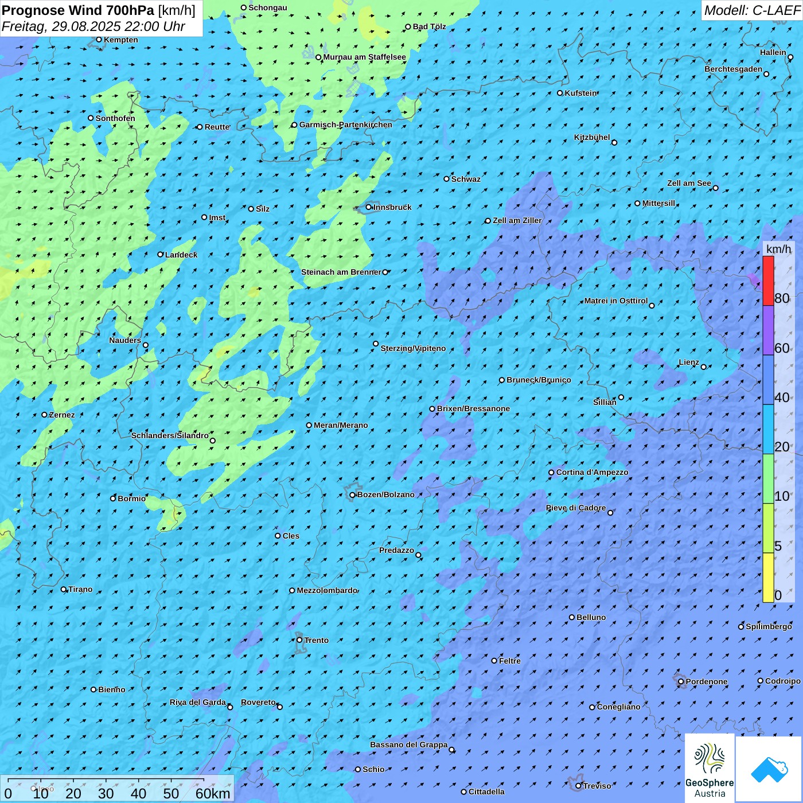Click the 'Sterzing/Vipiteno' label
The image size is (803, 803).
coord(413,348)
